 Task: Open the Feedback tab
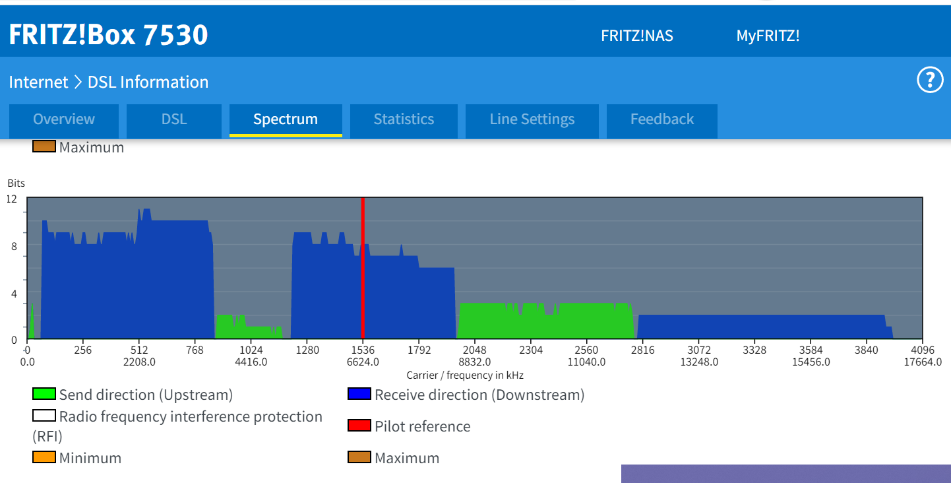click(x=661, y=119)
